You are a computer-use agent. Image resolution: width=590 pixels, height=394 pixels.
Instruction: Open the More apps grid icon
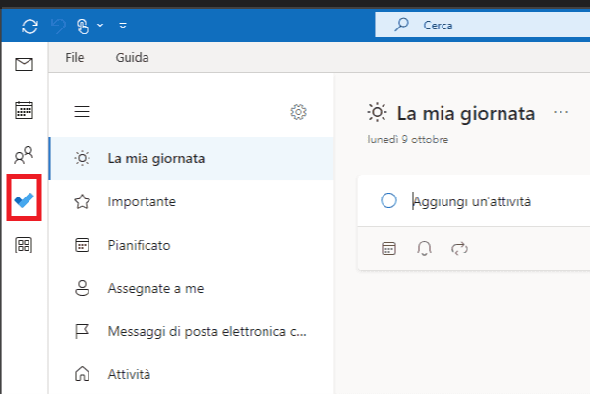pos(24,246)
